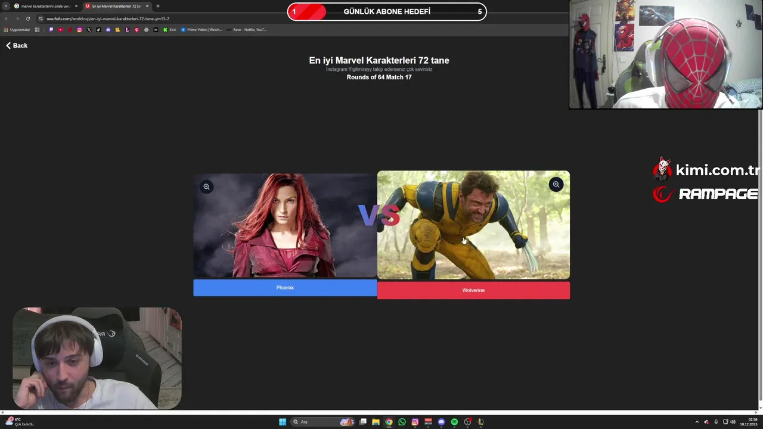This screenshot has height=429, width=763.
Task: Open the Pinterest bookmark
Action: tap(137, 30)
